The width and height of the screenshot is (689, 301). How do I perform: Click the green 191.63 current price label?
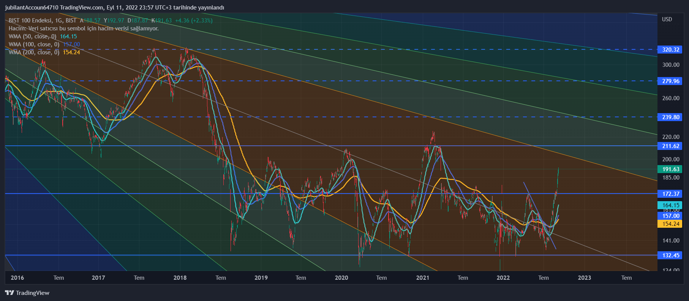(x=670, y=169)
